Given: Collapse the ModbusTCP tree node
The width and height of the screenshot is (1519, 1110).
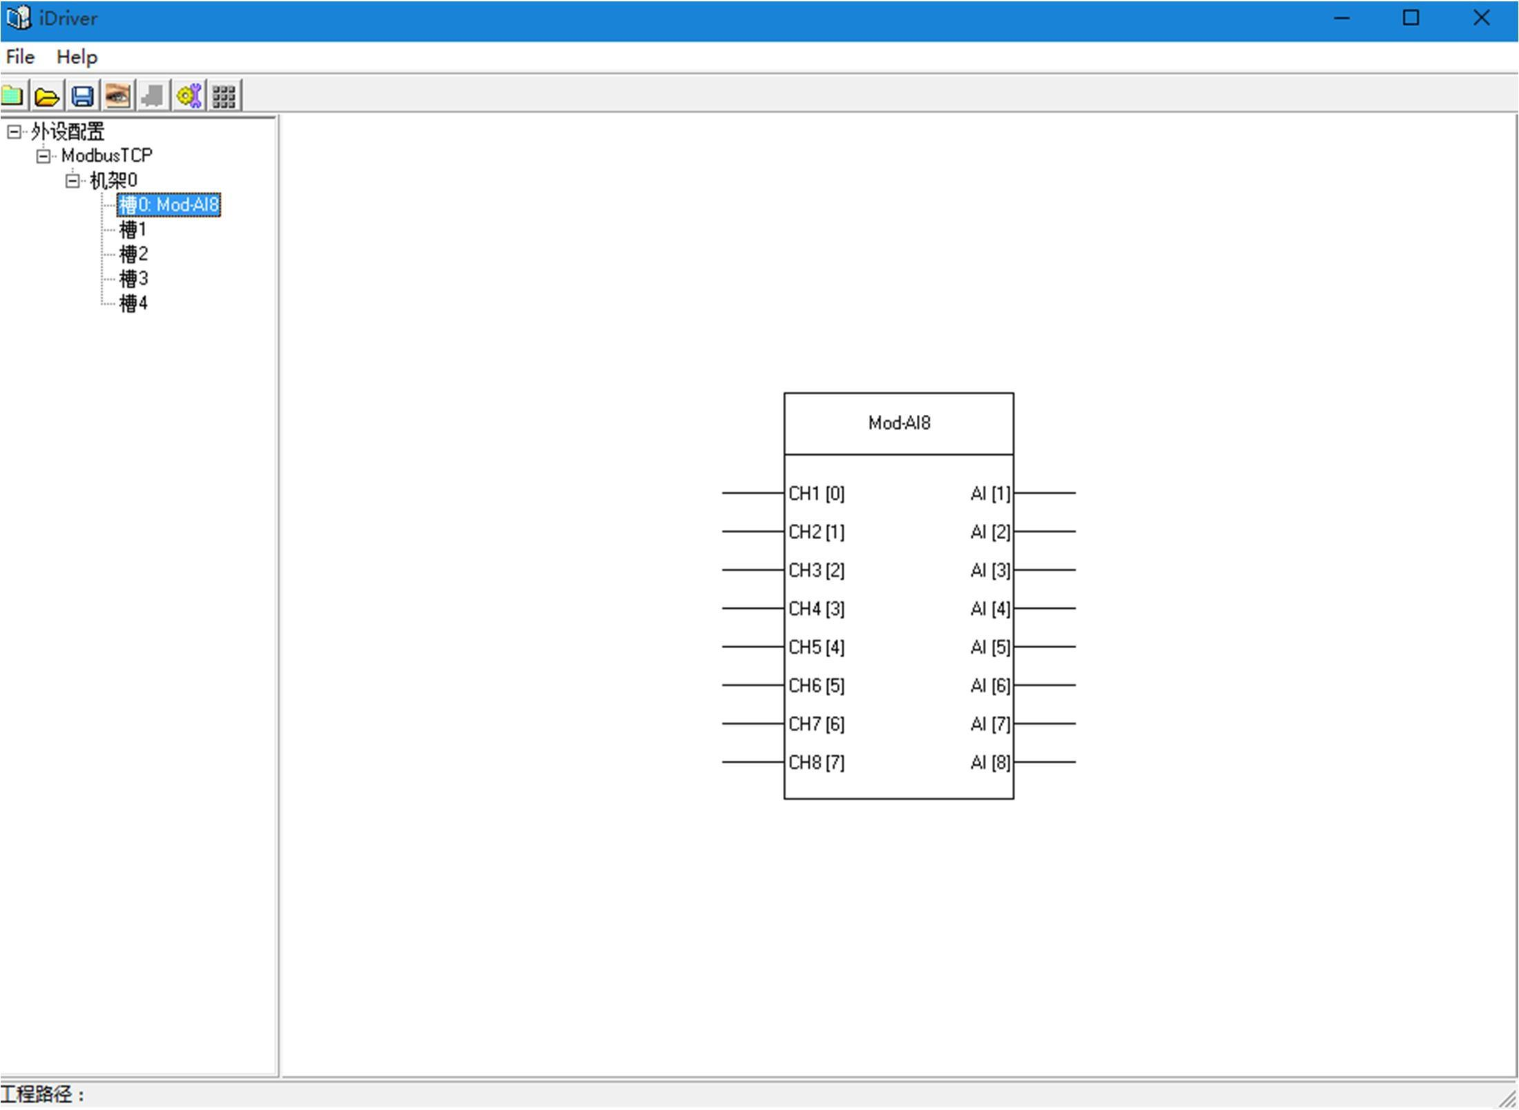Looking at the screenshot, I should (43, 156).
